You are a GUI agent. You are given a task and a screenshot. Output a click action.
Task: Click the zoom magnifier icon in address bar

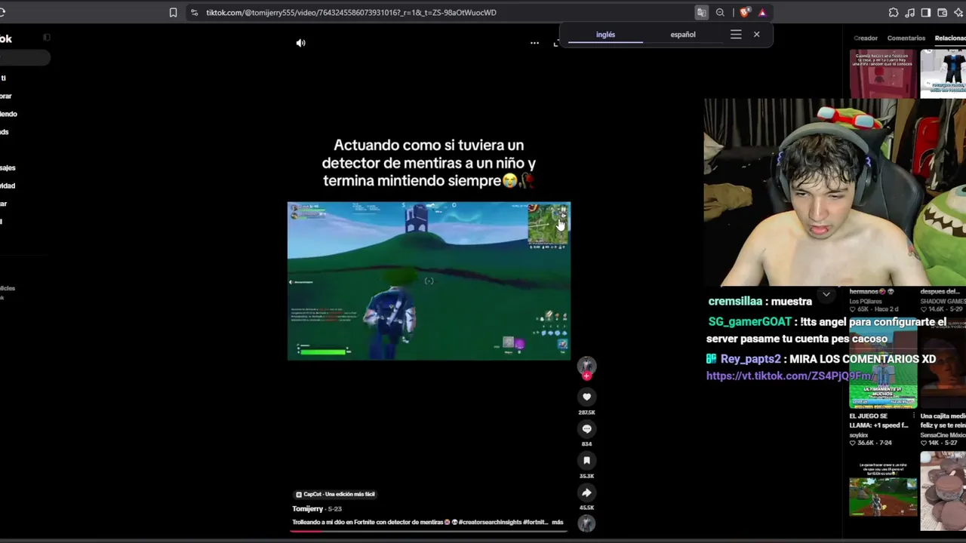(x=720, y=12)
